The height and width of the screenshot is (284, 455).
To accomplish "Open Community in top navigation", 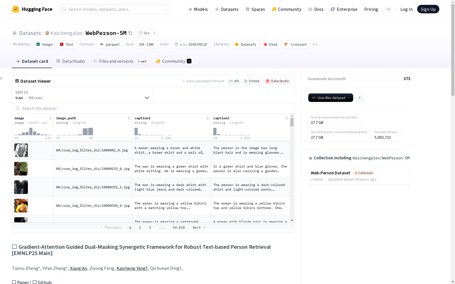I will pos(287,9).
